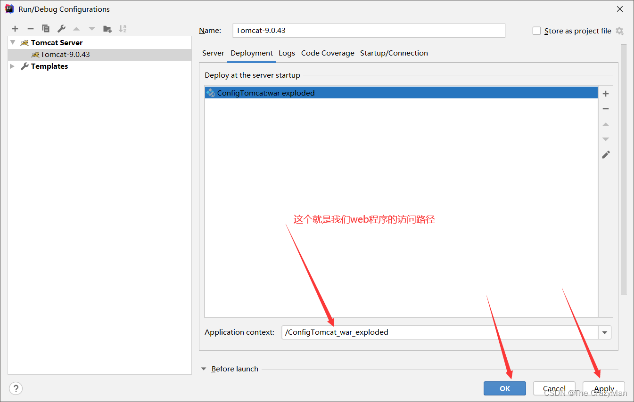Move the deployment artifact up

(606, 124)
